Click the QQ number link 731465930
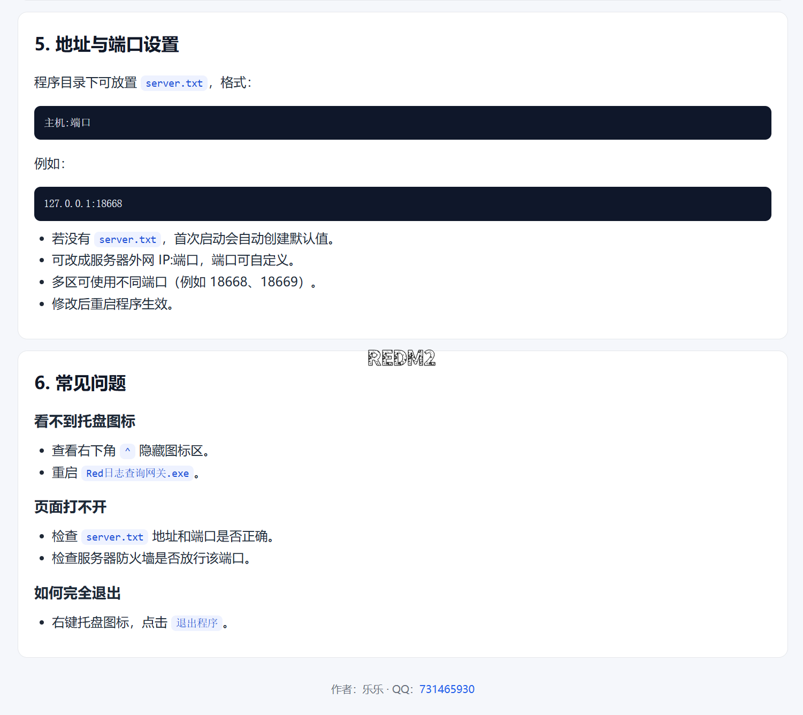 447,689
